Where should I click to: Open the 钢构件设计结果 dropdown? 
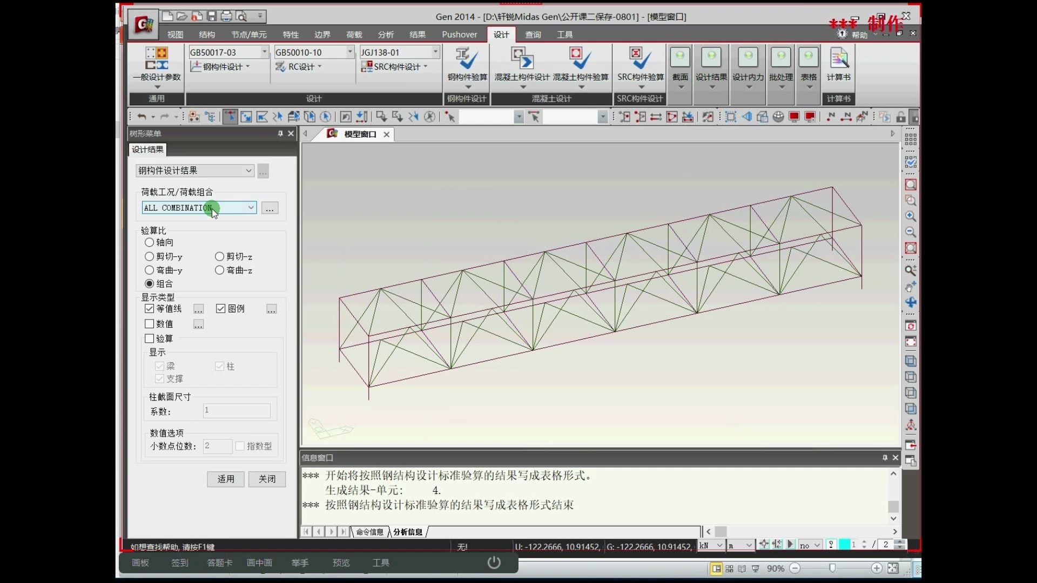[248, 171]
